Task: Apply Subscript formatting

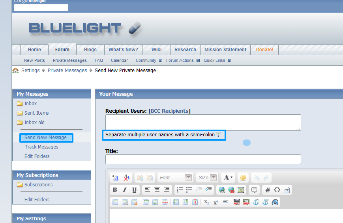Action: (206, 202)
